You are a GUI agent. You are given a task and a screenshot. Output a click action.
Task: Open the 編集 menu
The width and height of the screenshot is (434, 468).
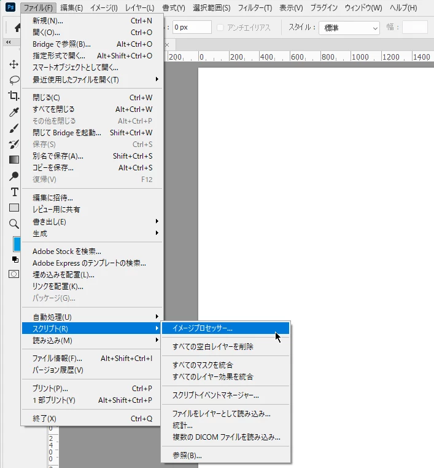71,7
